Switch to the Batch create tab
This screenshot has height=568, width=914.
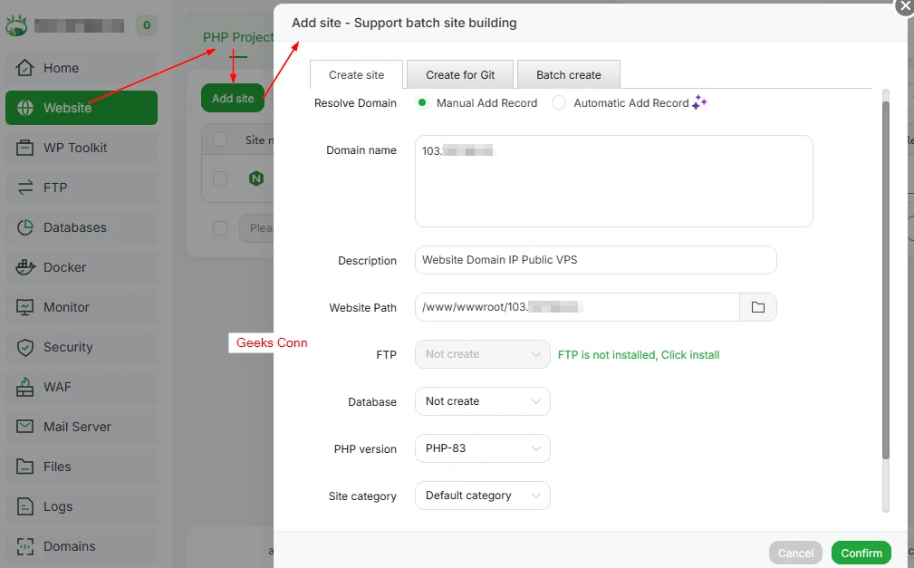pos(568,73)
